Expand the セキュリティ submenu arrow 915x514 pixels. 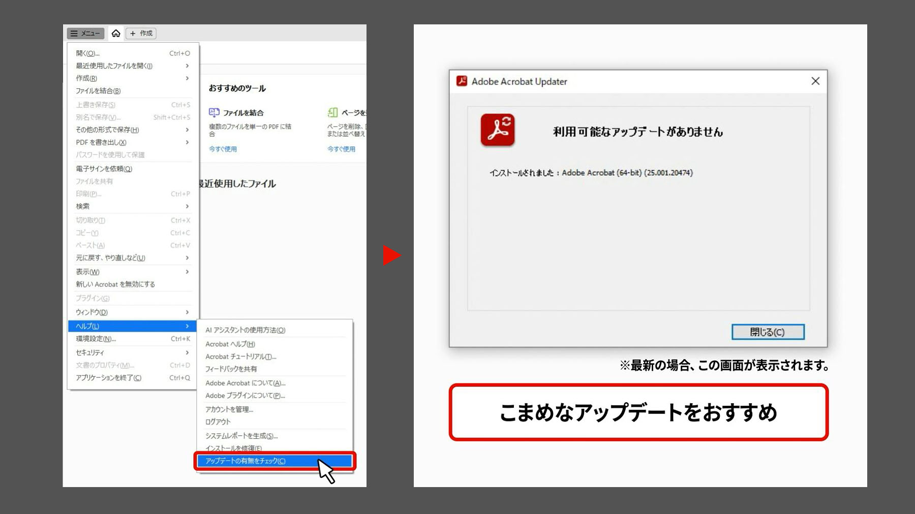[x=187, y=352]
